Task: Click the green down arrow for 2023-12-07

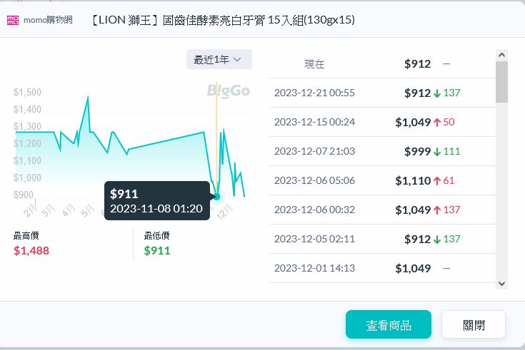Action: (437, 151)
